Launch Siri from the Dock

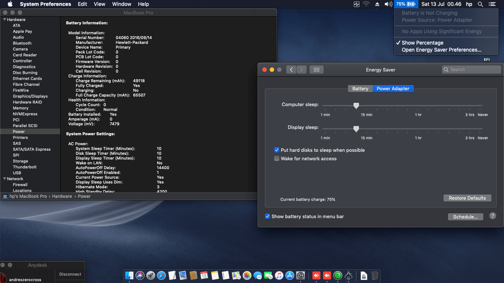(x=140, y=275)
